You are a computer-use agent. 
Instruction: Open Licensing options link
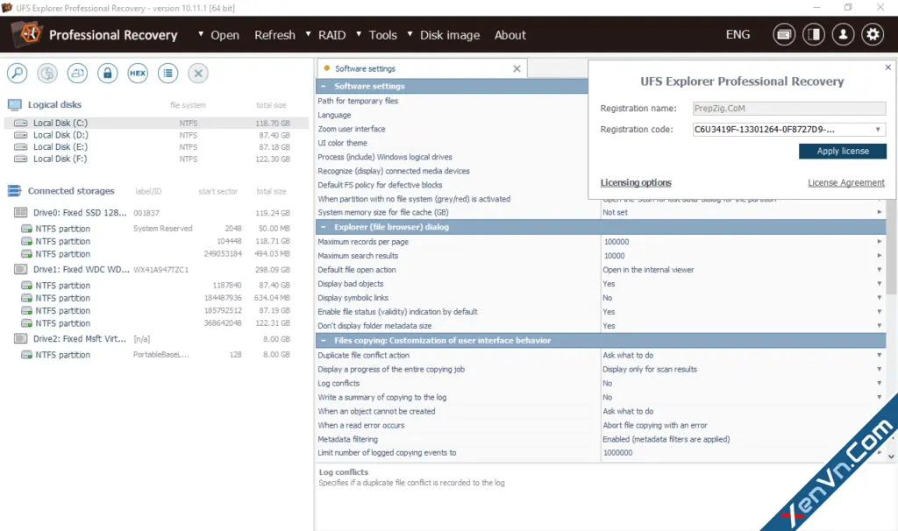(636, 182)
